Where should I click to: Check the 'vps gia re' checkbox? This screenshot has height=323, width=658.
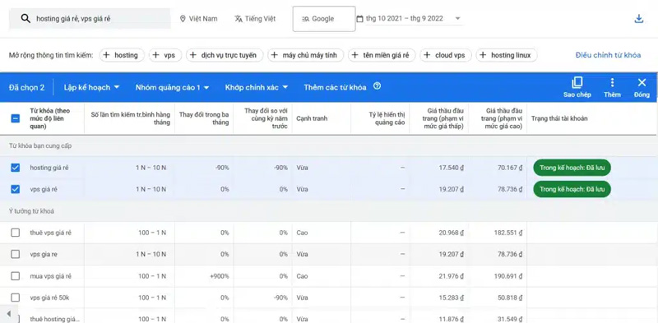click(x=15, y=254)
